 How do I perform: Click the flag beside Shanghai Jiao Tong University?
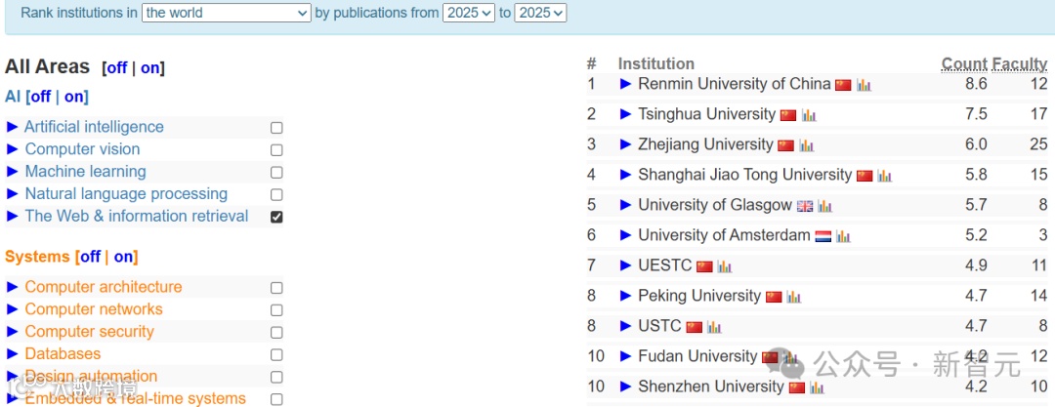[x=864, y=177]
